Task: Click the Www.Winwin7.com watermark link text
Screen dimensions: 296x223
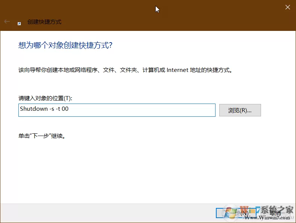Action: pos(267,218)
